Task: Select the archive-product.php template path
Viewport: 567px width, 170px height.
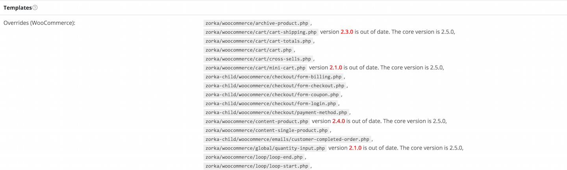Action: tap(257, 23)
